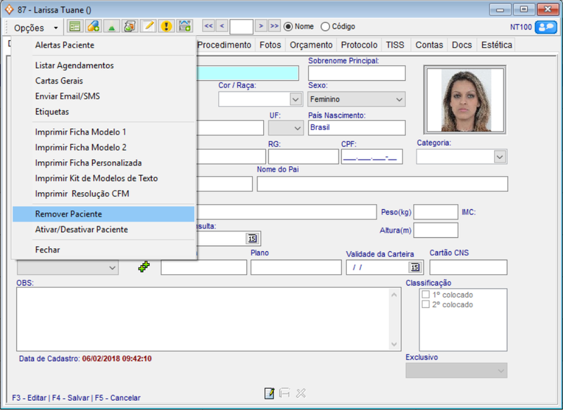Choose Remover Paciente from the menu
The height and width of the screenshot is (410, 563).
pos(68,214)
